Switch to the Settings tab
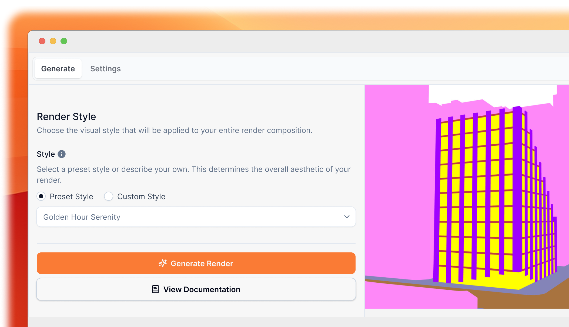 (105, 69)
